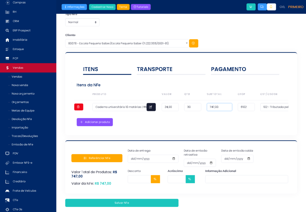Apply discount percent toggle button

(155, 179)
